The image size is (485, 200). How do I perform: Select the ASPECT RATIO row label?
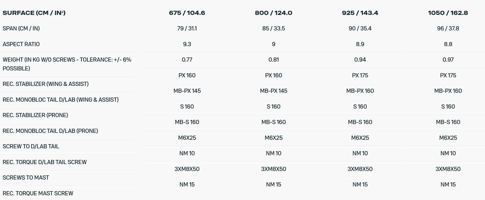pyautogui.click(x=21, y=44)
